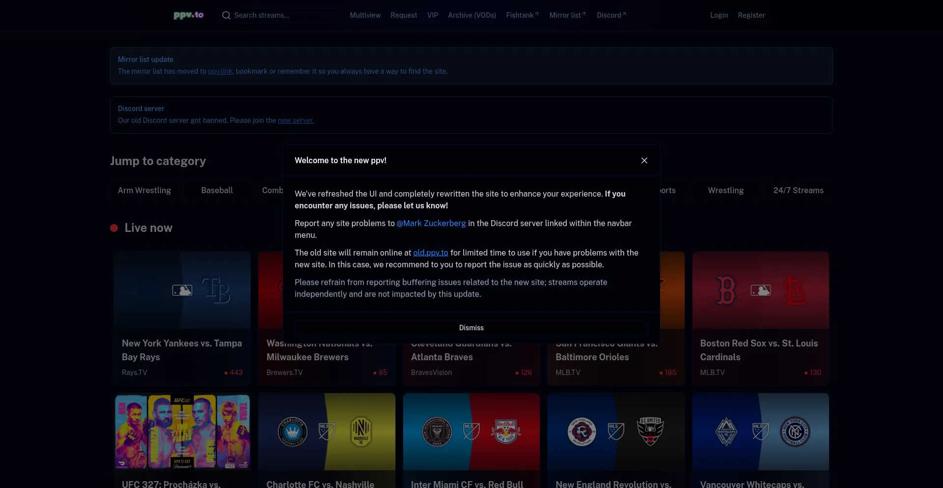Jump to Arm Wrestling category

[x=144, y=190]
